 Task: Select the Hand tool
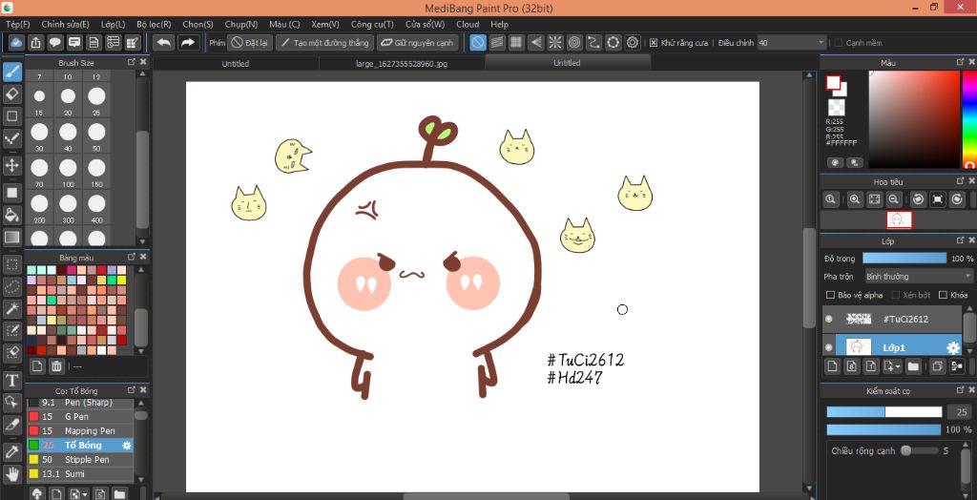point(12,474)
